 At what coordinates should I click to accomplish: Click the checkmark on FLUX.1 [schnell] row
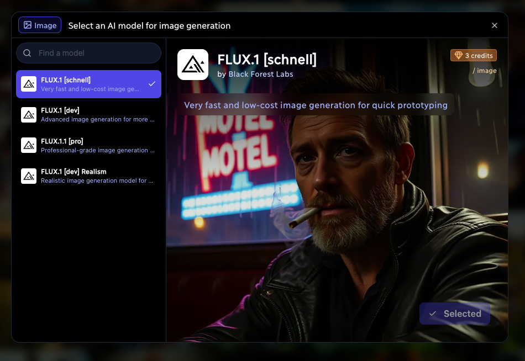pyautogui.click(x=152, y=84)
